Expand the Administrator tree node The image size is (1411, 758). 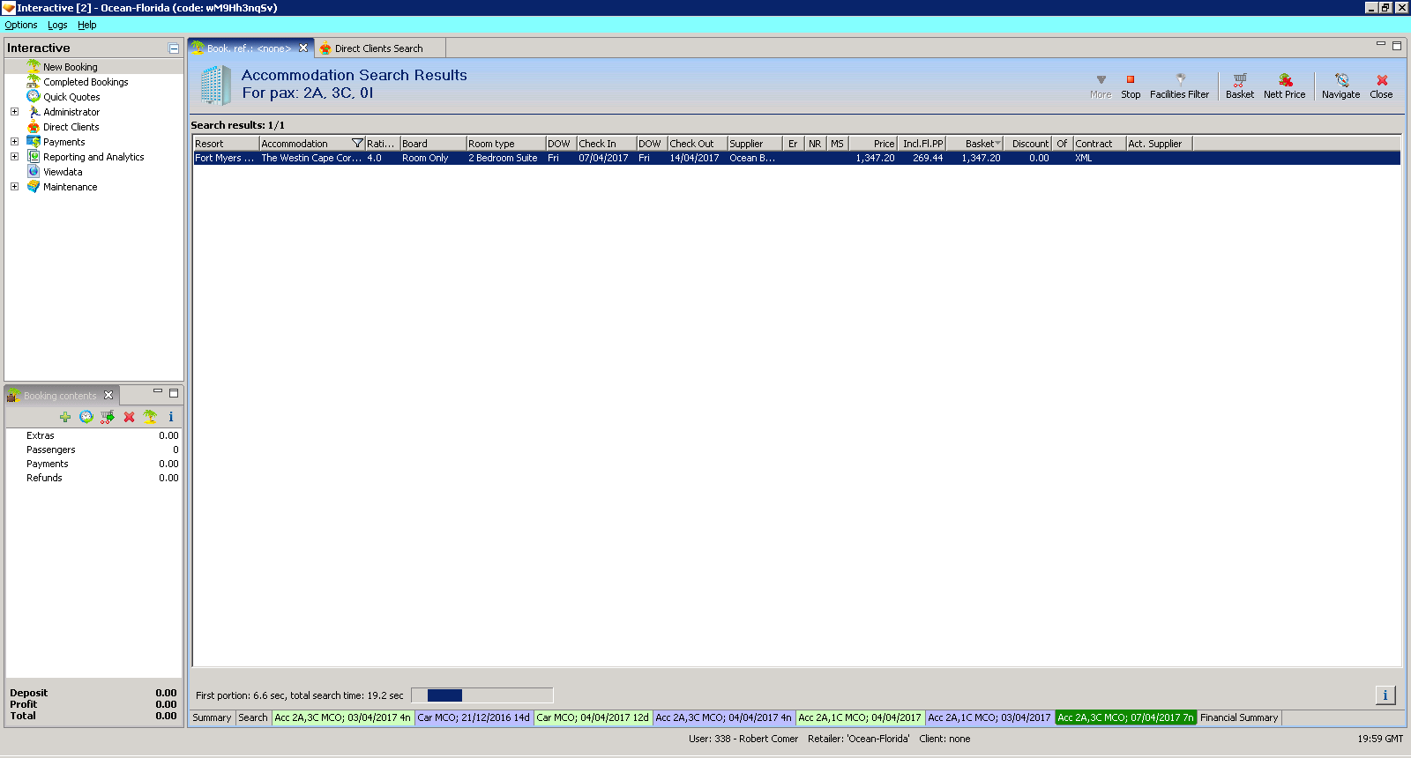[14, 112]
